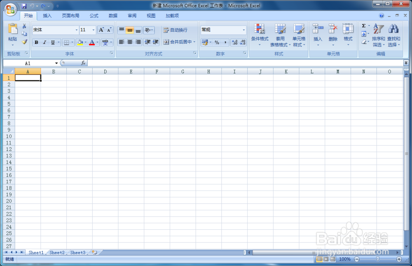412x266 pixels.
Task: Open merge and center dropdown arrow
Action: click(194, 42)
